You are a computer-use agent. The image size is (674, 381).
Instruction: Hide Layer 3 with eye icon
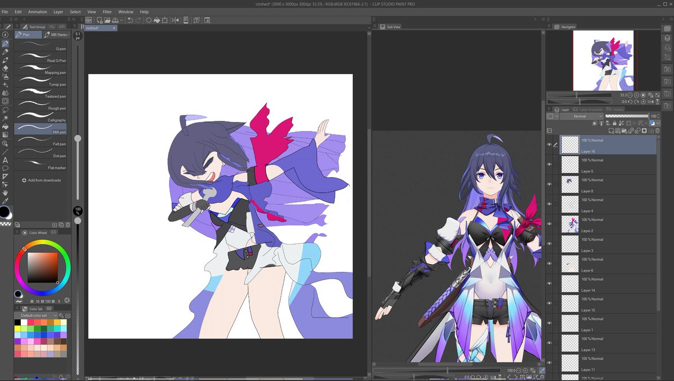click(x=549, y=244)
